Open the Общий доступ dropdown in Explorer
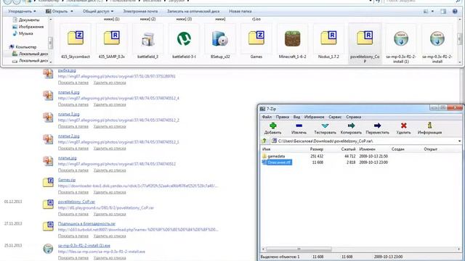Image resolution: width=465 pixels, height=261 pixels. click(x=98, y=12)
